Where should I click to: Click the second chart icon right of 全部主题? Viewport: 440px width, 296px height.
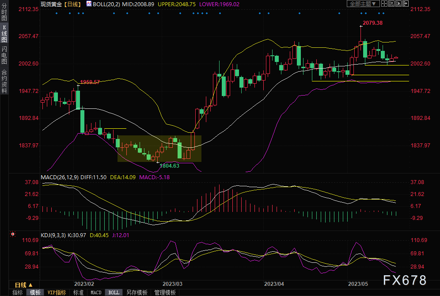(x=391, y=4)
